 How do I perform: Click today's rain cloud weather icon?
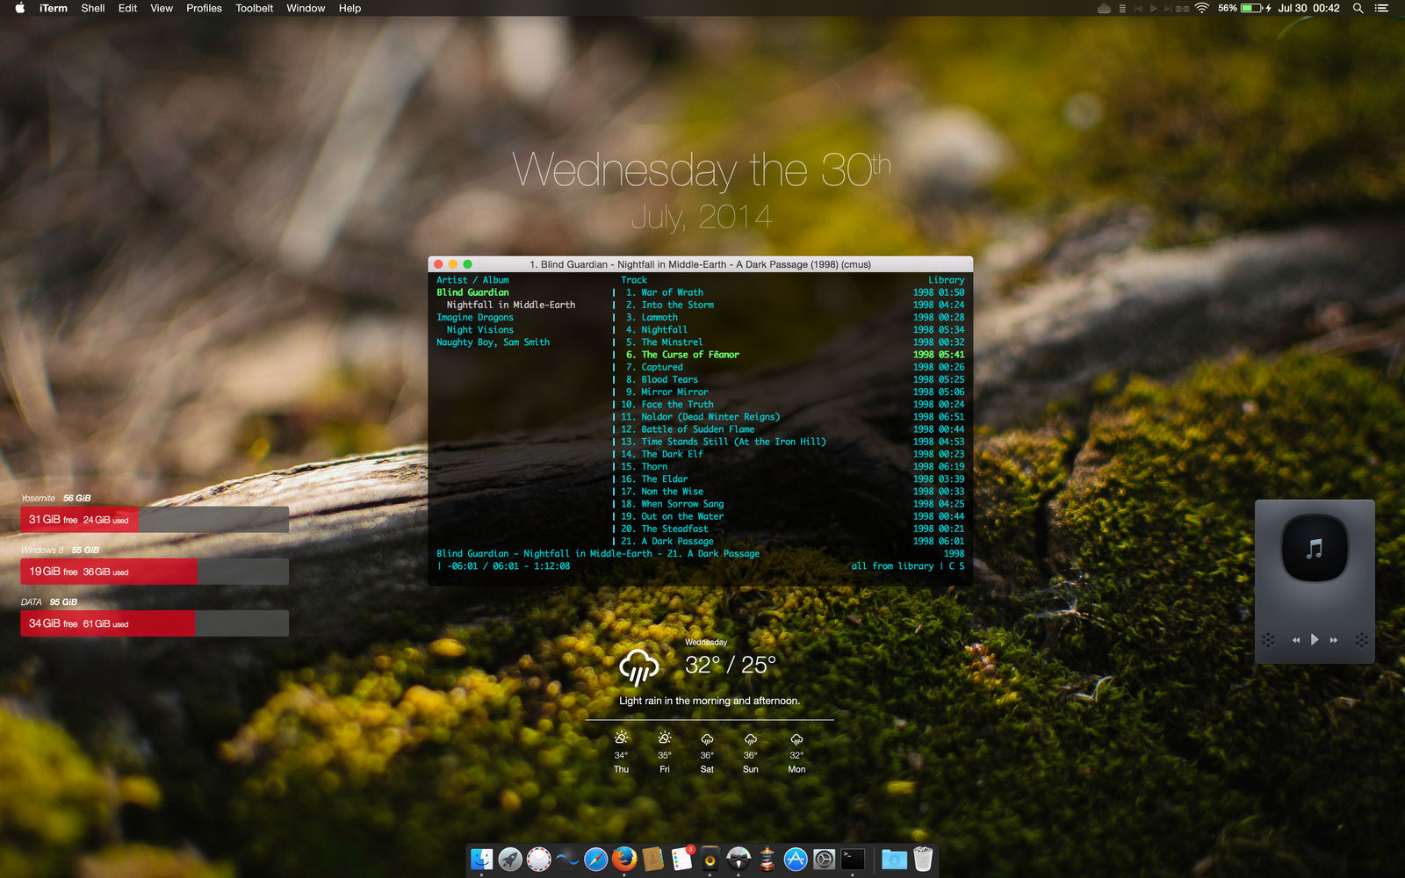pyautogui.click(x=638, y=667)
